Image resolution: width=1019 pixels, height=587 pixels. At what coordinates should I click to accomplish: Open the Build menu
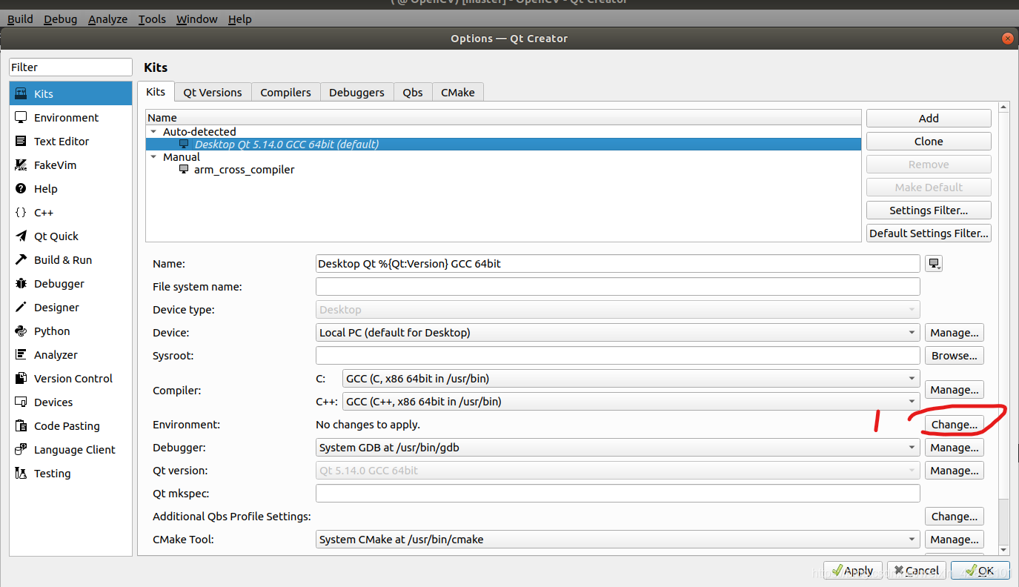point(20,19)
